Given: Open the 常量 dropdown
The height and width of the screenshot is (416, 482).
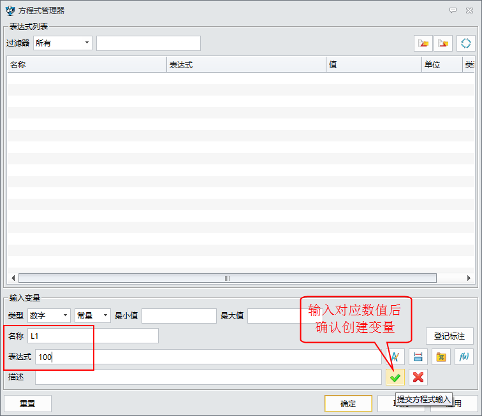Looking at the screenshot, I should 92,315.
